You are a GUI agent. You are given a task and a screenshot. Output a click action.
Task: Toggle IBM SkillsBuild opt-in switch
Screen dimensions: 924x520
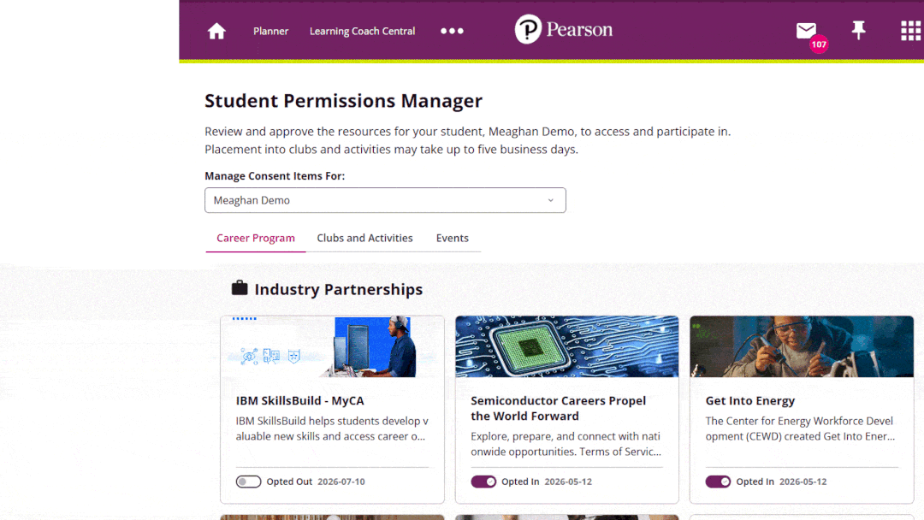click(248, 482)
